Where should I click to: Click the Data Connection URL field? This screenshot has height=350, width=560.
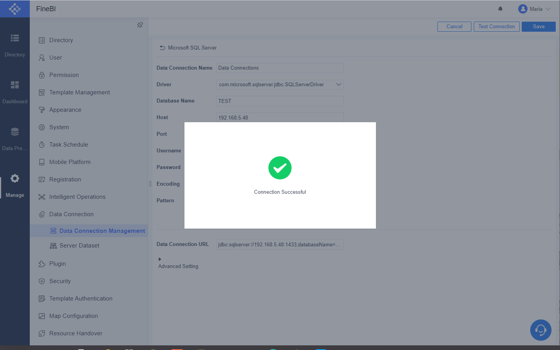pyautogui.click(x=280, y=244)
